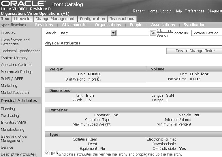Open System Memory in sidebar

pyautogui.click(x=14, y=58)
